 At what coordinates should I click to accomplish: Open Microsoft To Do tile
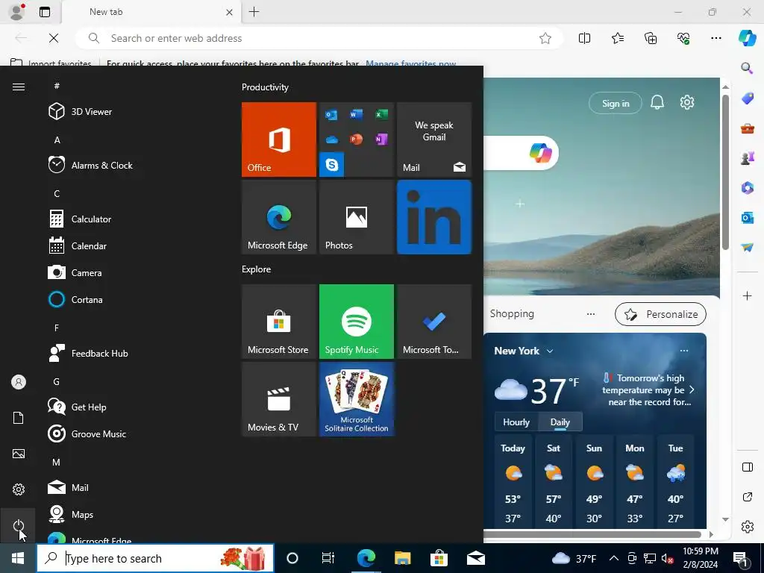click(434, 322)
